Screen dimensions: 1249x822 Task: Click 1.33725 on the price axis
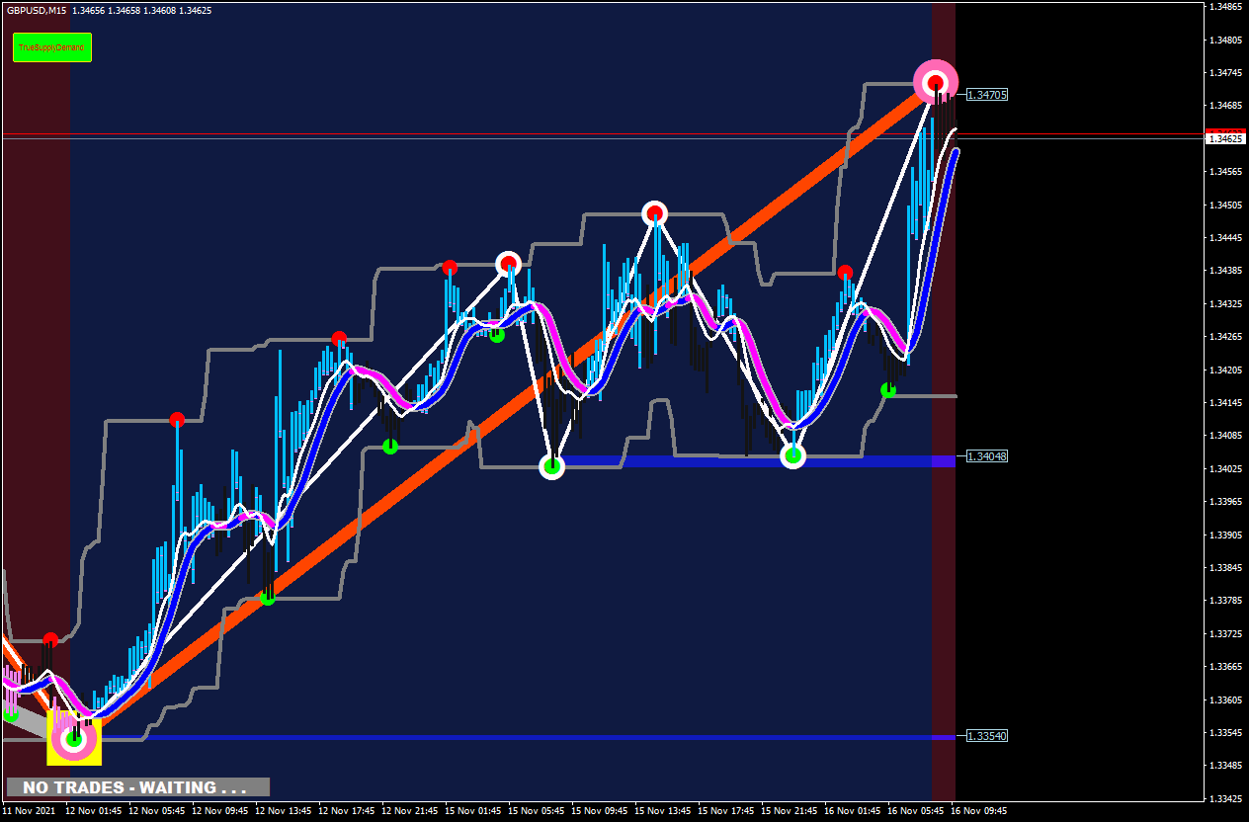pyautogui.click(x=1226, y=633)
